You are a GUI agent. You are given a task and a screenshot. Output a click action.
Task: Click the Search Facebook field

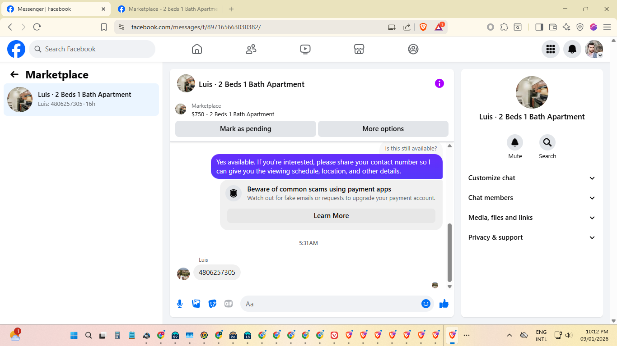click(x=92, y=49)
